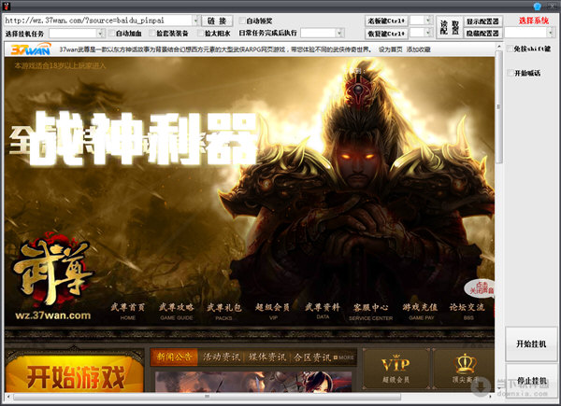The height and width of the screenshot is (406, 561).
Task: Expand the 日常任务完成后执行 dropdown
Action: click(339, 34)
